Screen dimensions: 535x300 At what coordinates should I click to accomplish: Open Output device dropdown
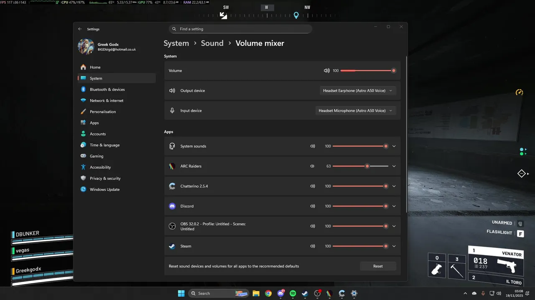tap(358, 91)
